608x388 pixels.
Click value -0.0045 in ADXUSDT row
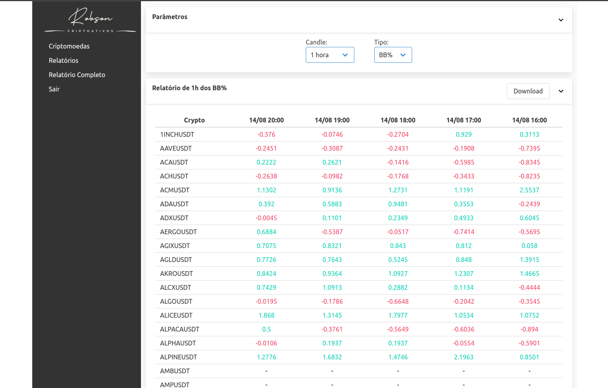pos(266,218)
